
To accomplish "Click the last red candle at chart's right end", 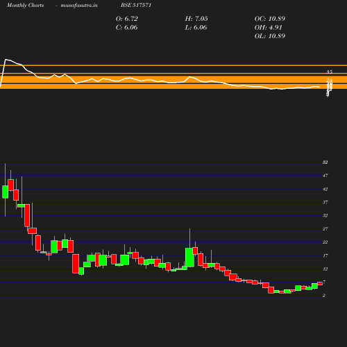I will click(320, 283).
